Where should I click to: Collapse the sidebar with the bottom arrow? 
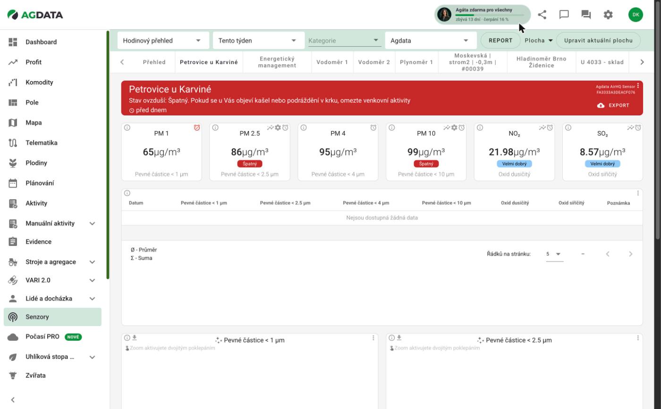[x=13, y=400]
